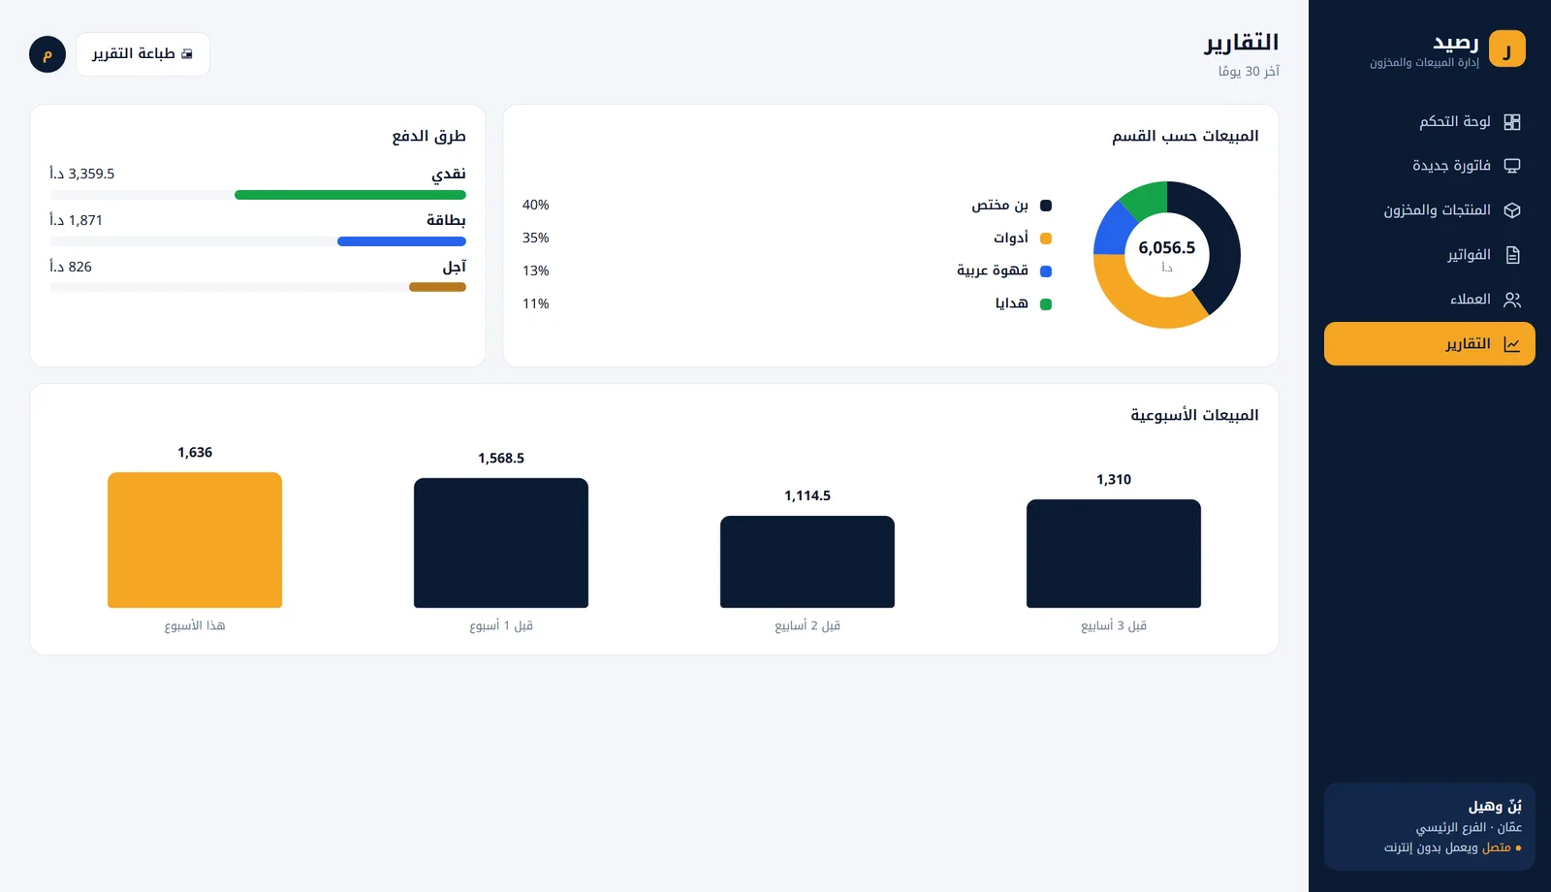1551x892 pixels.
Task: Click the 826 credit amount
Action: pyautogui.click(x=71, y=268)
